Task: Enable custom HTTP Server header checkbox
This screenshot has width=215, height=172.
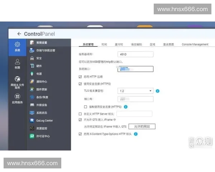Action: pyautogui.click(x=80, y=114)
